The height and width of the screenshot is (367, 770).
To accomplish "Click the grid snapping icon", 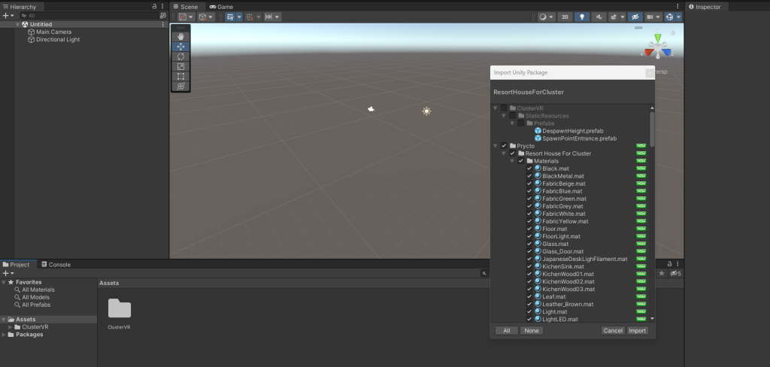I will (250, 17).
